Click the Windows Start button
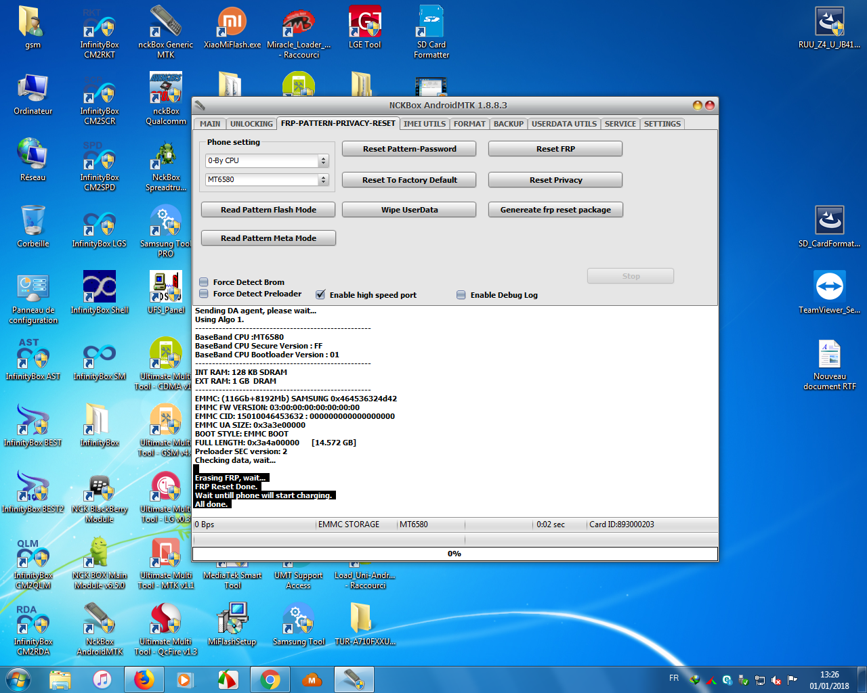This screenshot has width=867, height=693. point(18,679)
